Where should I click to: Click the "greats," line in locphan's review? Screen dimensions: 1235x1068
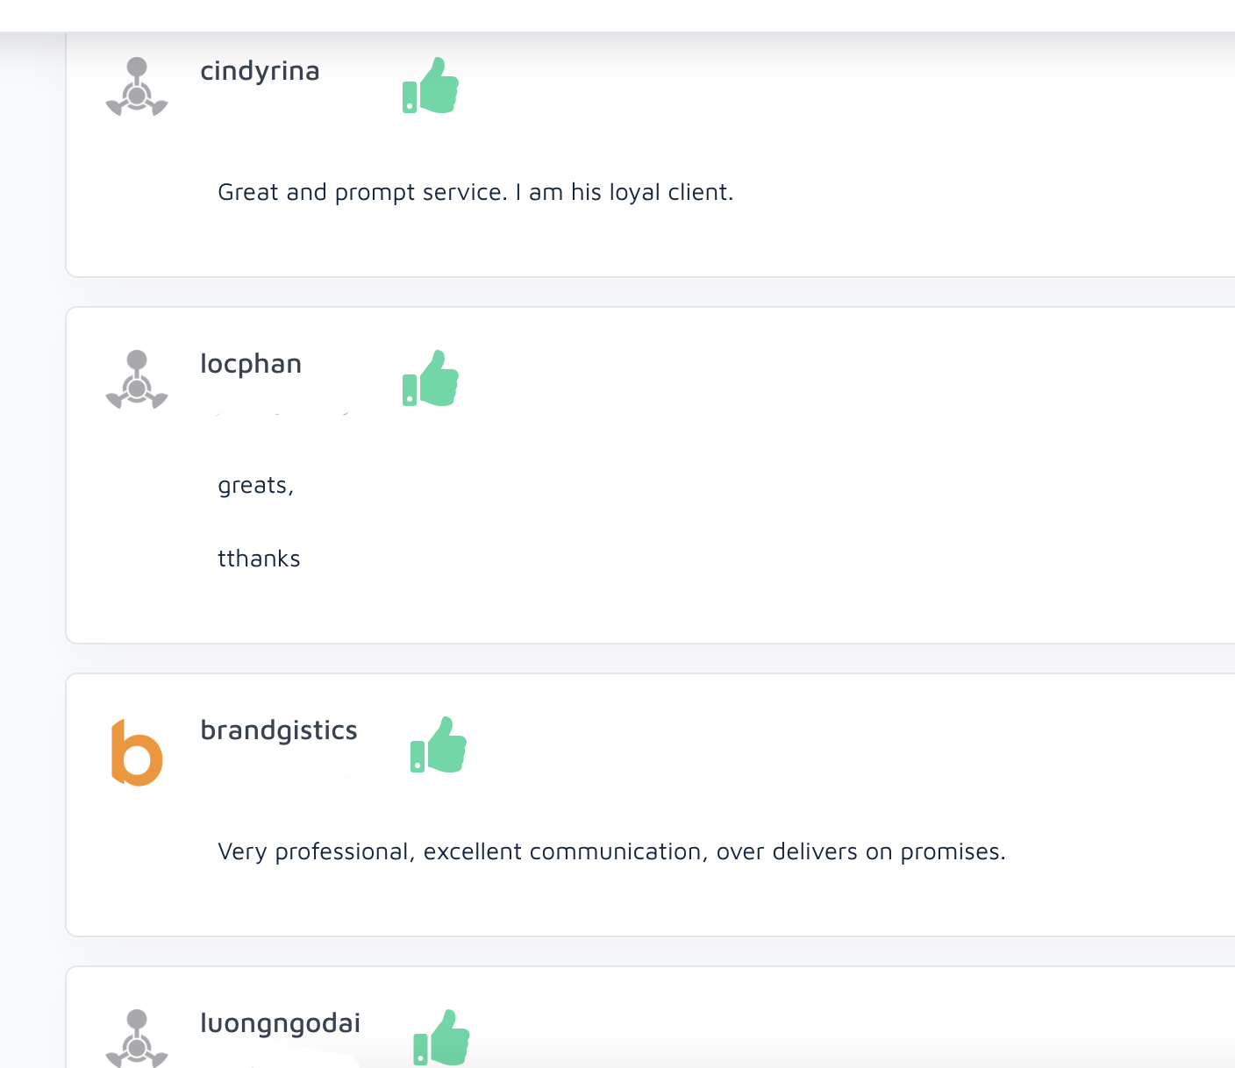[x=255, y=486]
